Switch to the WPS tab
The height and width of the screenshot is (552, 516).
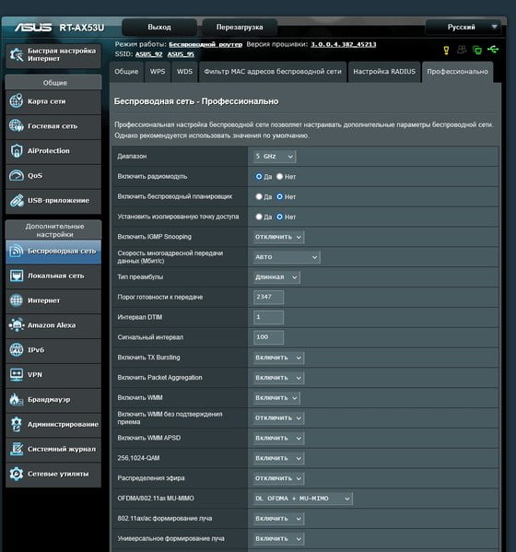click(x=158, y=72)
